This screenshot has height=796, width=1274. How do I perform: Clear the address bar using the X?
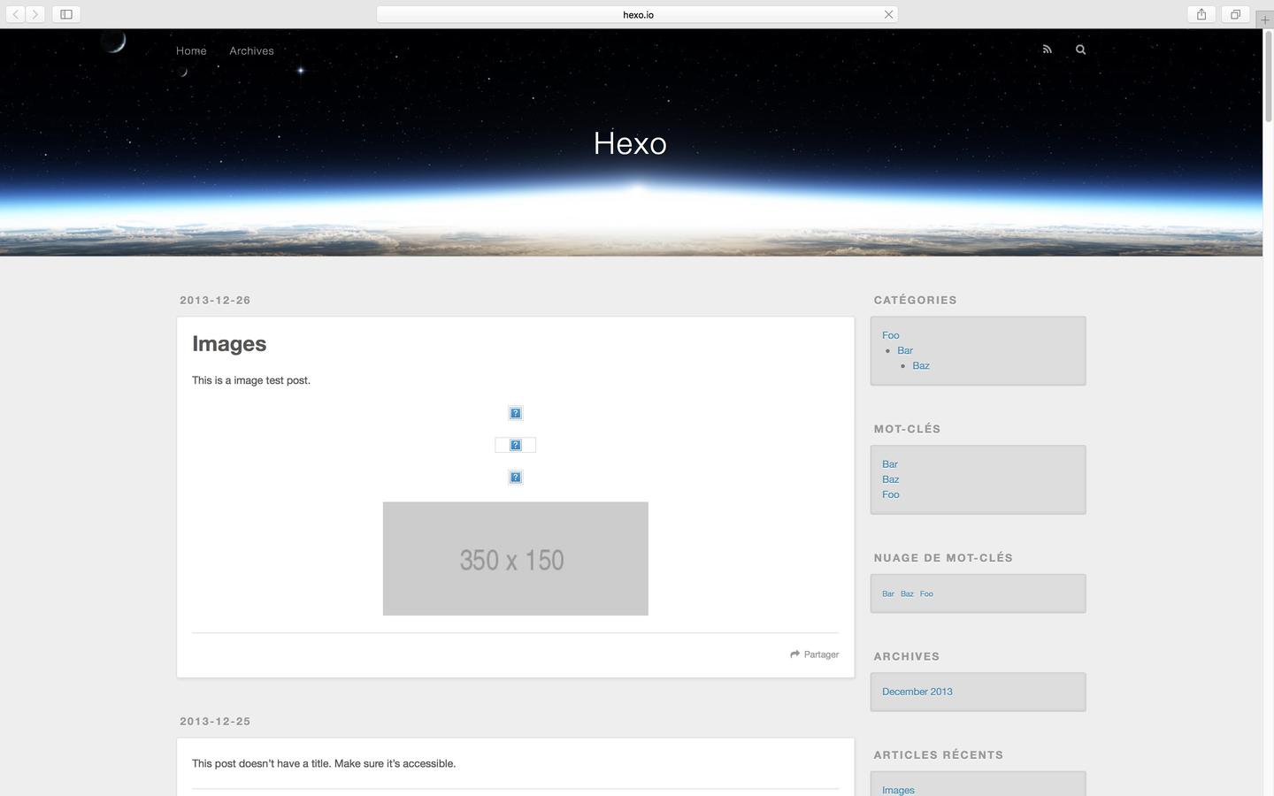coord(888,14)
